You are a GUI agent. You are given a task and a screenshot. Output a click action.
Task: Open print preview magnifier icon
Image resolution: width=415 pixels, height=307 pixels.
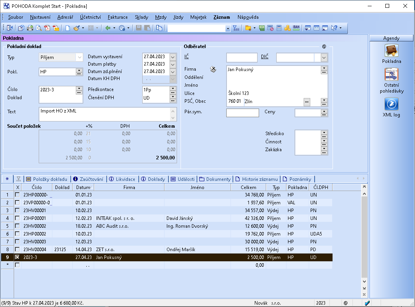39,28
